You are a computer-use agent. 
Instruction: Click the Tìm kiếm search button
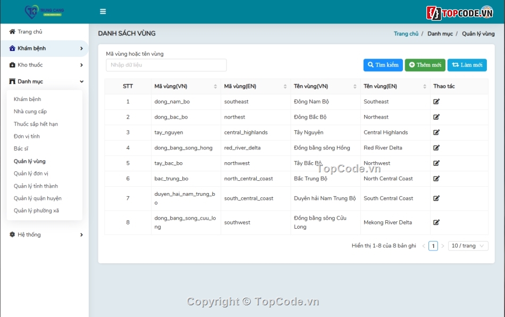pyautogui.click(x=383, y=65)
